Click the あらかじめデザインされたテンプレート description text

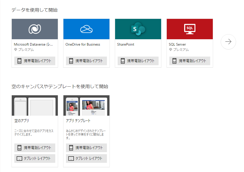pyautogui.click(x=86, y=134)
